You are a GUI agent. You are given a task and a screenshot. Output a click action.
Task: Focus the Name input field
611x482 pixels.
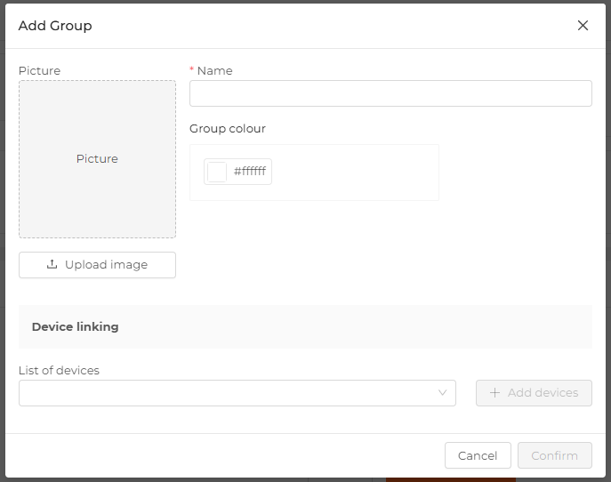point(390,93)
